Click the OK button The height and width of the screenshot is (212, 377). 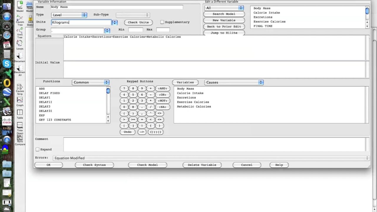click(49, 165)
